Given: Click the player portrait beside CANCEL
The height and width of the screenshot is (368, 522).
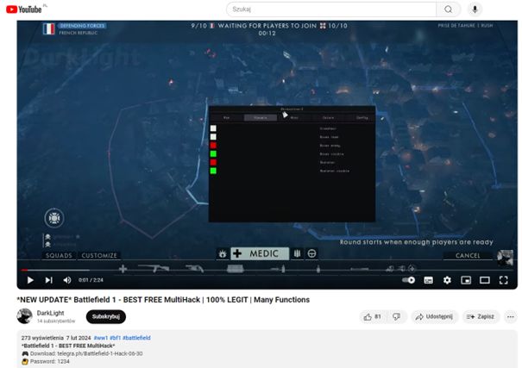Looking at the screenshot, I should (505, 258).
